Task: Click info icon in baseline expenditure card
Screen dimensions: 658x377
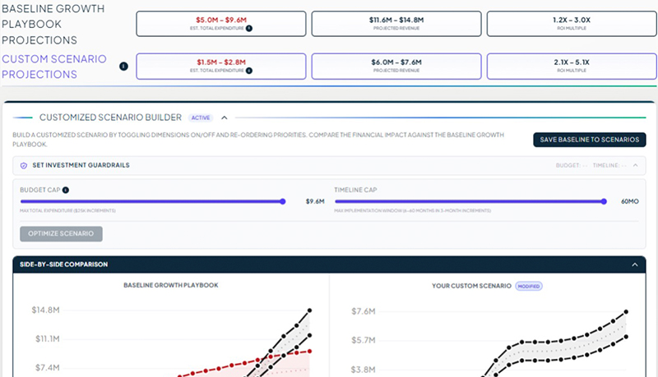Action: (x=249, y=29)
